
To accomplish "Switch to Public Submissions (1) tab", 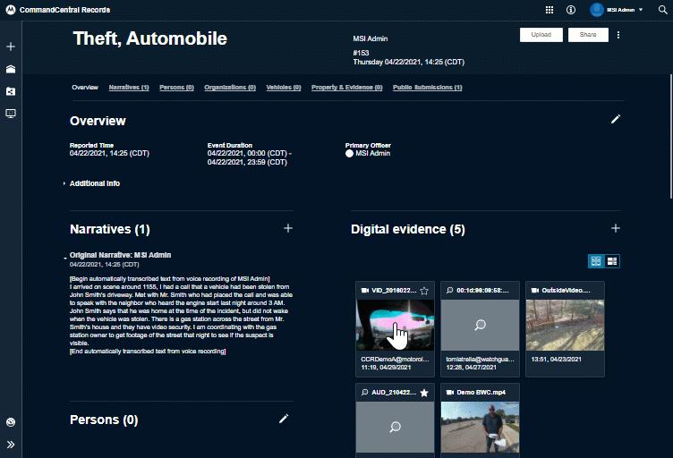I will 427,88.
